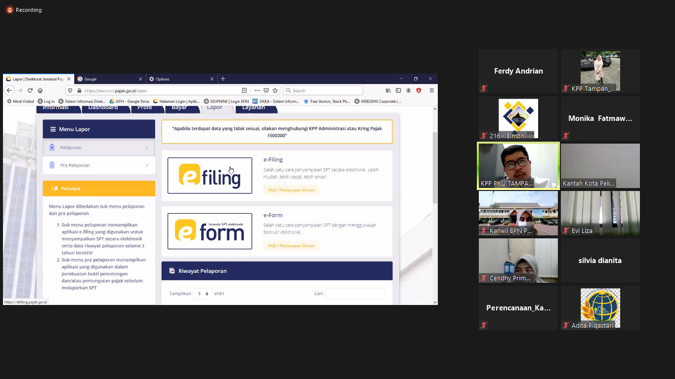
Task: Toggle reader view icon in the address bar
Action: 244,90
